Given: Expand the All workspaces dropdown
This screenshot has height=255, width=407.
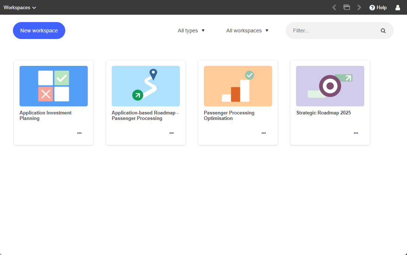Looking at the screenshot, I should [247, 31].
